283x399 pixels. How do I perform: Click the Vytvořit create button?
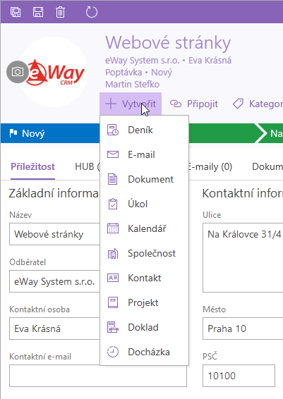pyautogui.click(x=131, y=104)
